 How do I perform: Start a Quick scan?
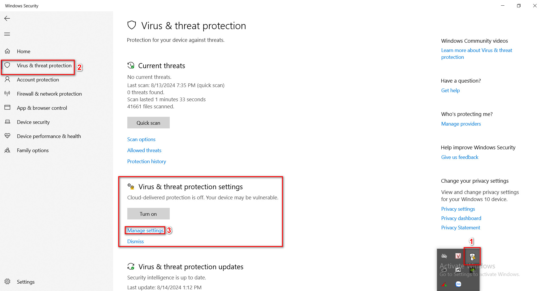pyautogui.click(x=148, y=123)
